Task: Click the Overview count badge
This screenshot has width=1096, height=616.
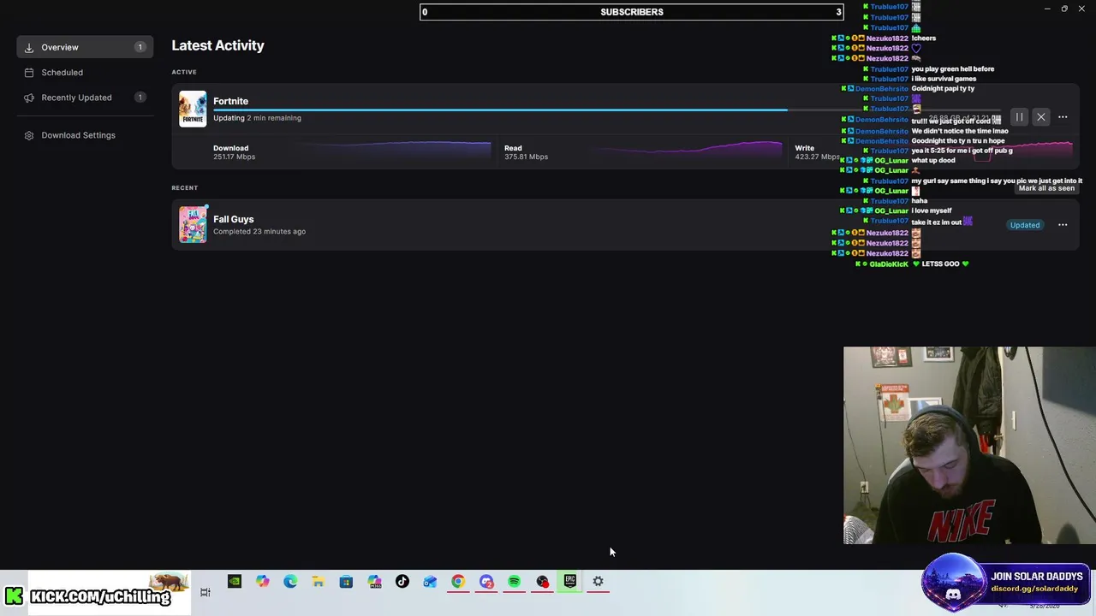Action: pyautogui.click(x=140, y=47)
